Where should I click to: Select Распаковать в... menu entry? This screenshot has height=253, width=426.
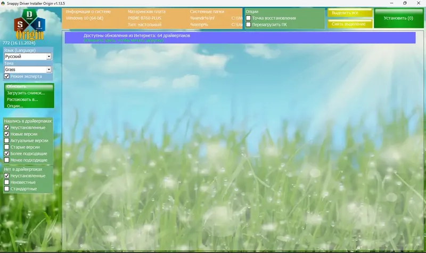tap(22, 100)
